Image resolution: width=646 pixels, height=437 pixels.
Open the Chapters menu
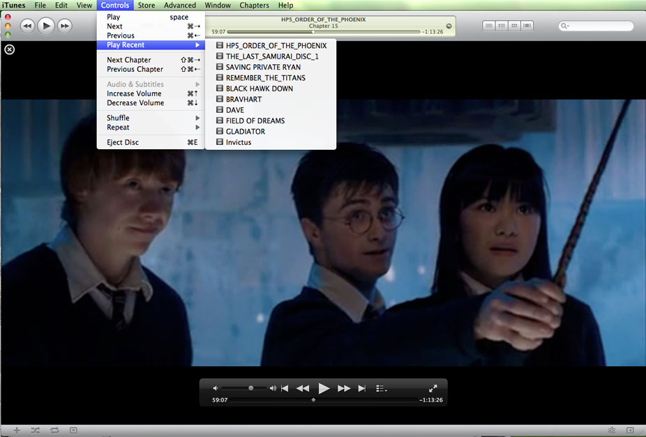click(x=254, y=6)
